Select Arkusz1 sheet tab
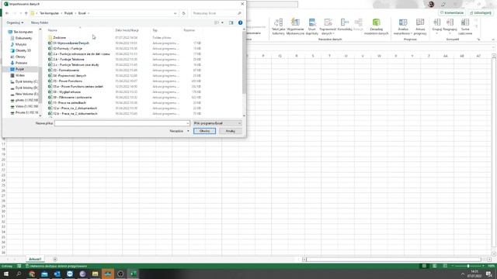497x279 pixels. [35, 259]
